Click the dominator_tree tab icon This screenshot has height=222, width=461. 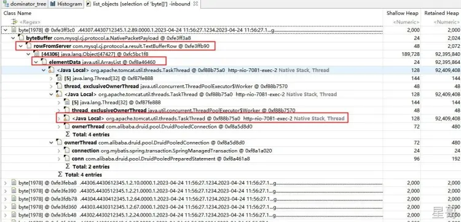click(6, 4)
